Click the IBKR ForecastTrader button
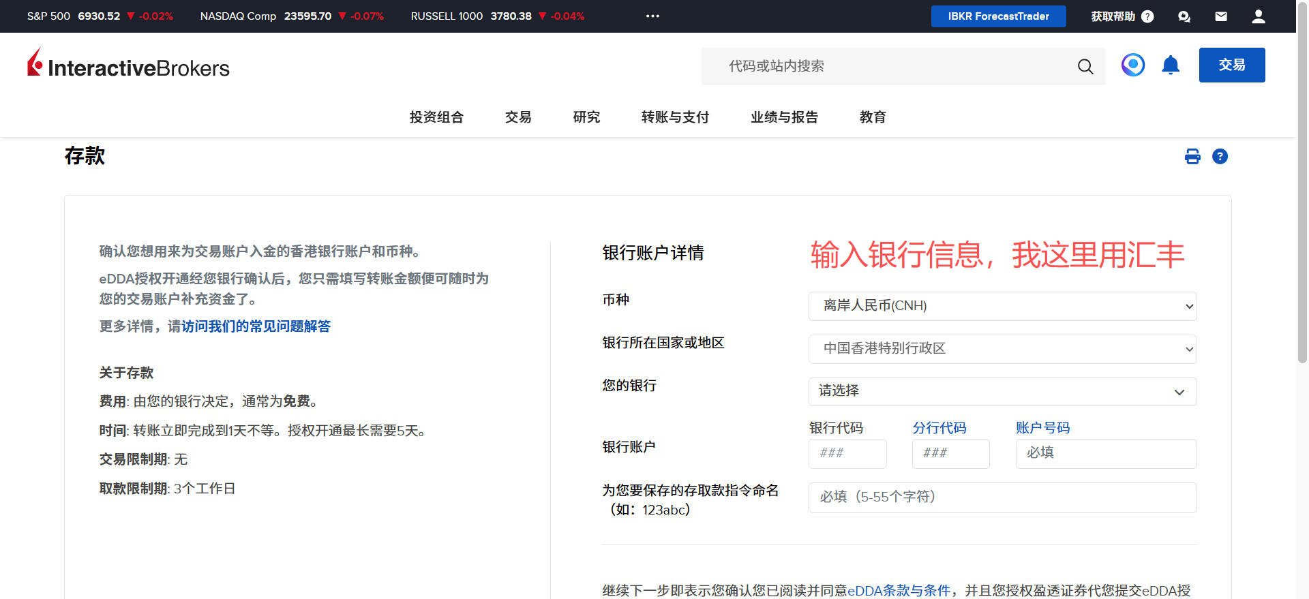Image resolution: width=1309 pixels, height=599 pixels. [x=998, y=16]
